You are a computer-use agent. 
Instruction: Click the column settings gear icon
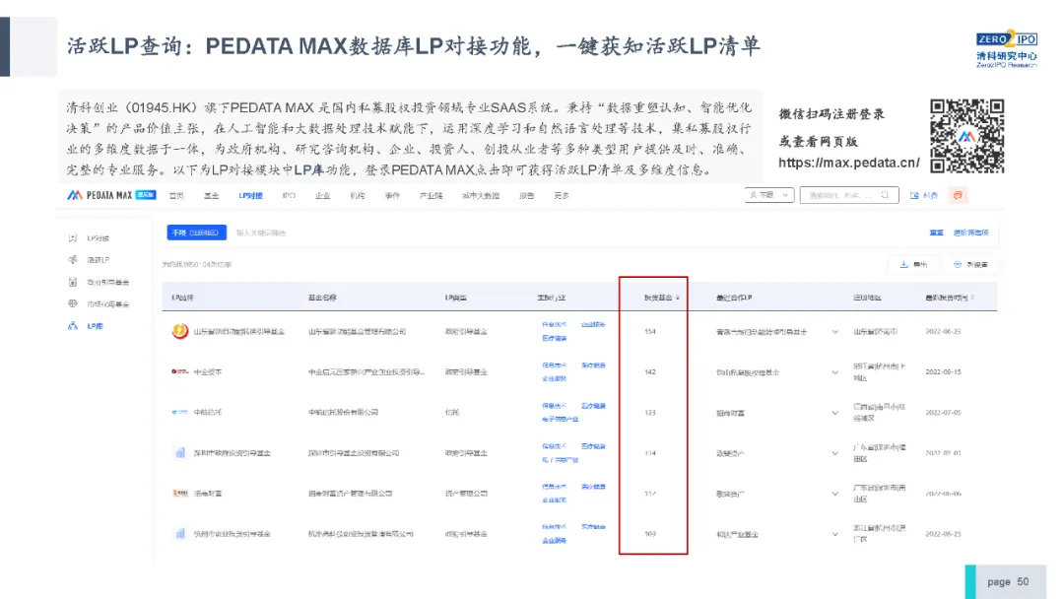point(958,264)
